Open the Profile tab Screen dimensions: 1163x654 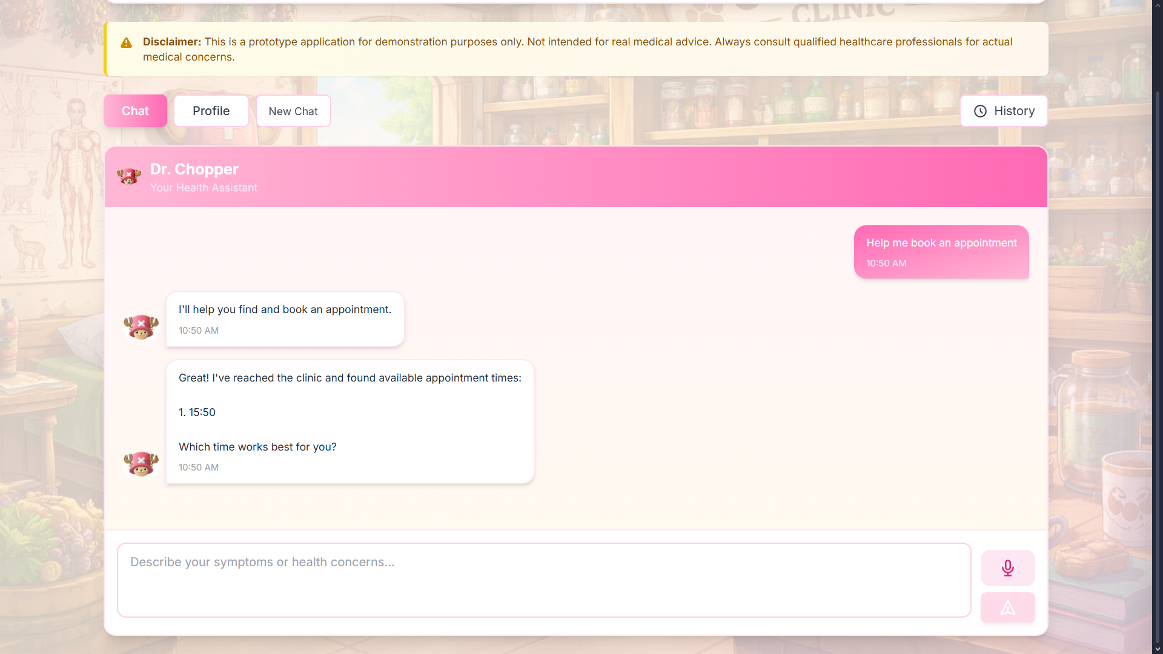tap(211, 111)
